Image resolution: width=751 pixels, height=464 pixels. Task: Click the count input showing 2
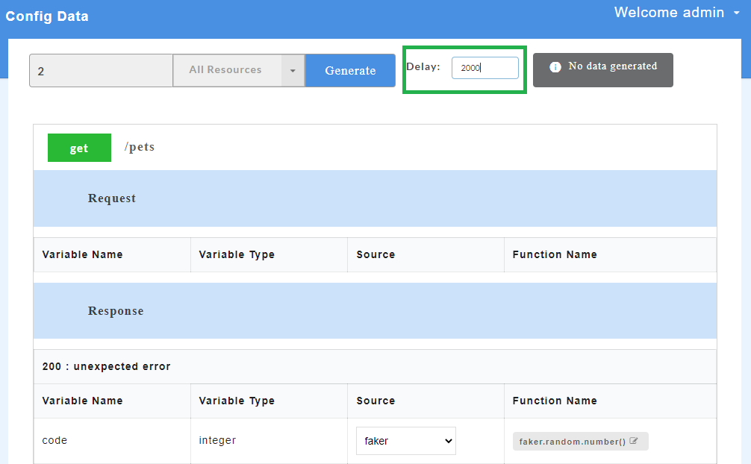click(x=101, y=71)
